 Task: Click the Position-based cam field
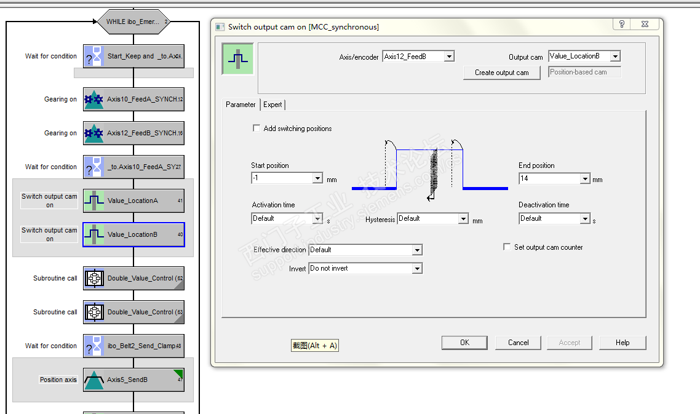click(584, 72)
